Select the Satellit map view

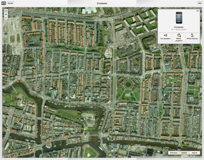[x=184, y=153]
